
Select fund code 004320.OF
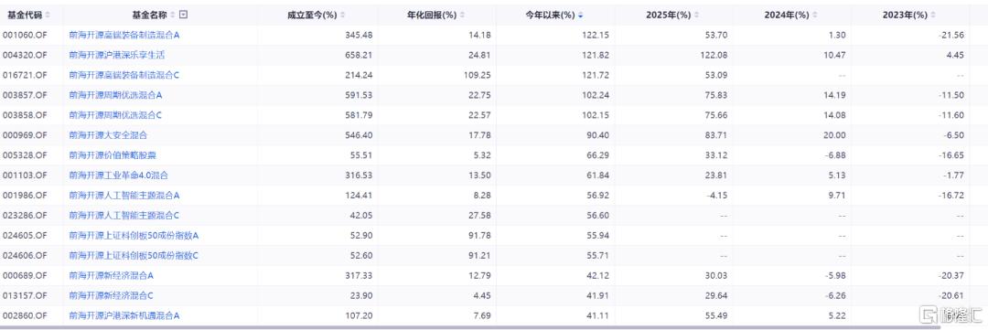[26, 56]
